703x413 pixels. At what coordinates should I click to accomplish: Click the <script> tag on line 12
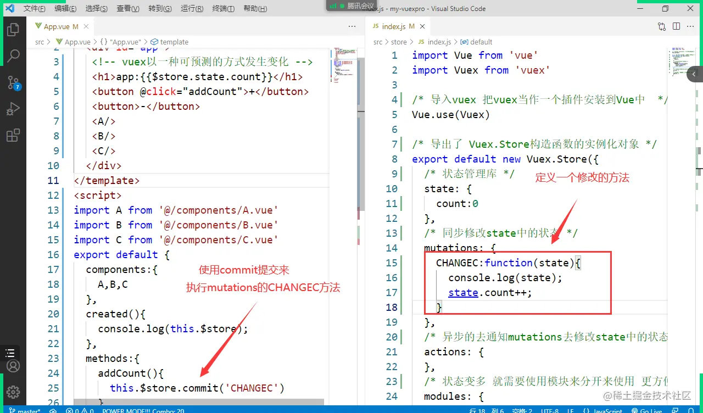[x=98, y=196]
